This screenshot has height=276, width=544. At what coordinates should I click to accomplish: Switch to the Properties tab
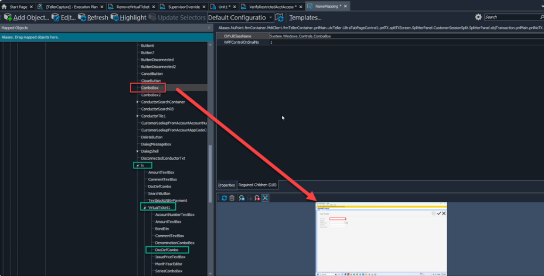(x=226, y=185)
